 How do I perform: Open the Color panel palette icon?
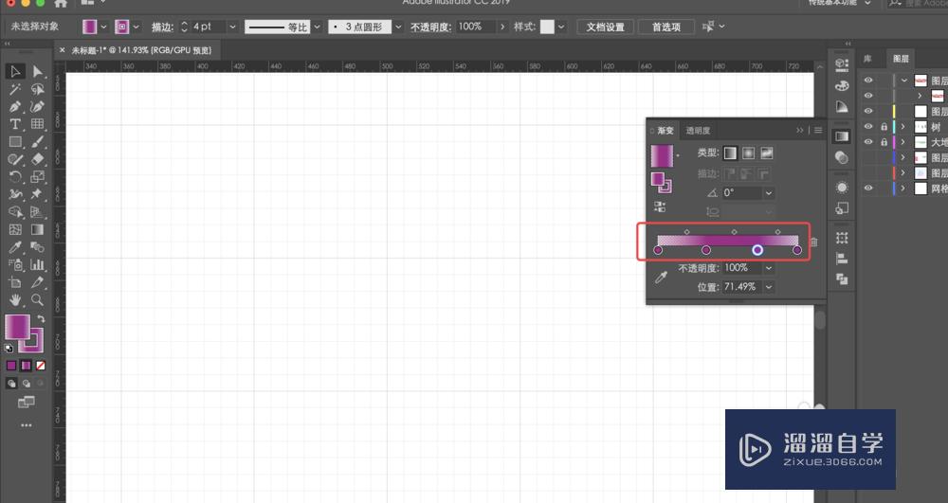point(842,86)
